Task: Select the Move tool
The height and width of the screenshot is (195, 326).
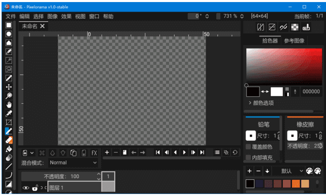Action: point(9,87)
